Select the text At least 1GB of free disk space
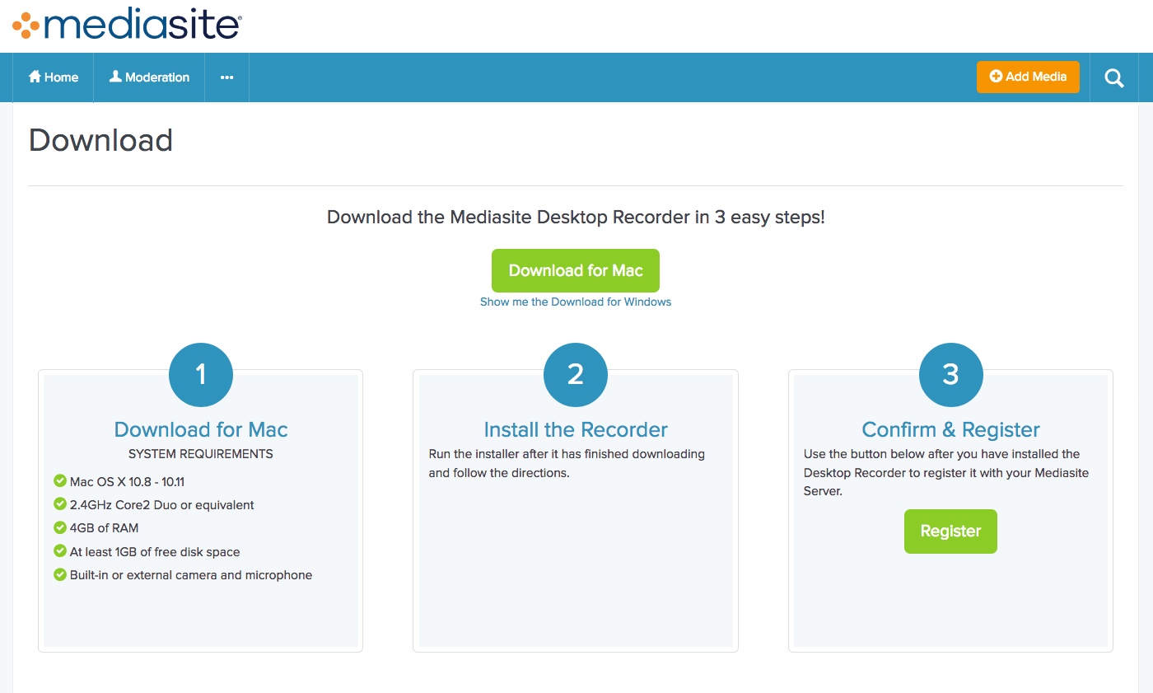This screenshot has height=693, width=1153. click(155, 552)
